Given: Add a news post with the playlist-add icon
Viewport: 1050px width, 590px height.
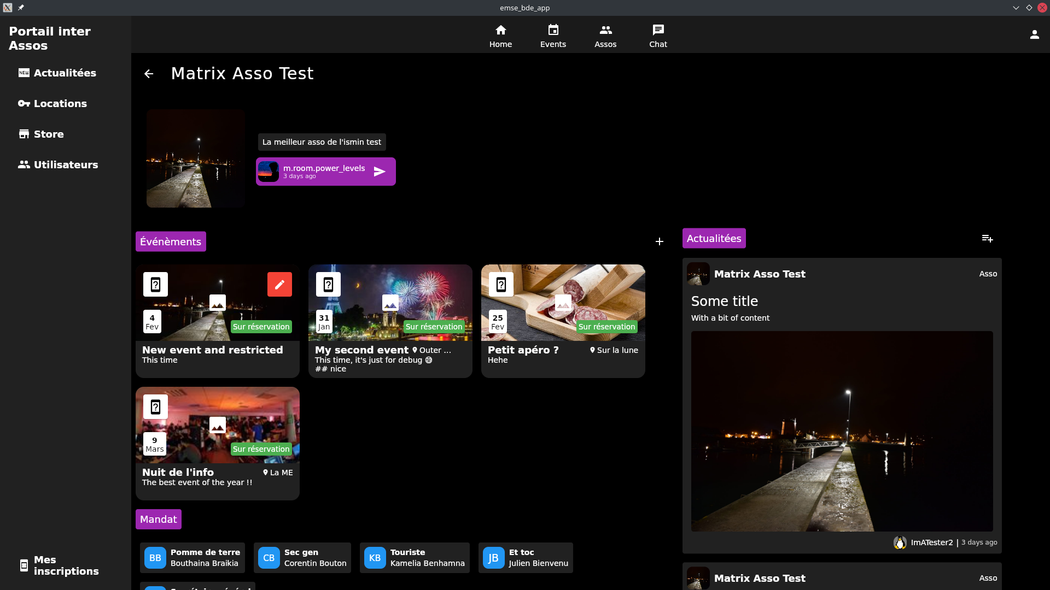Looking at the screenshot, I should click(x=987, y=238).
